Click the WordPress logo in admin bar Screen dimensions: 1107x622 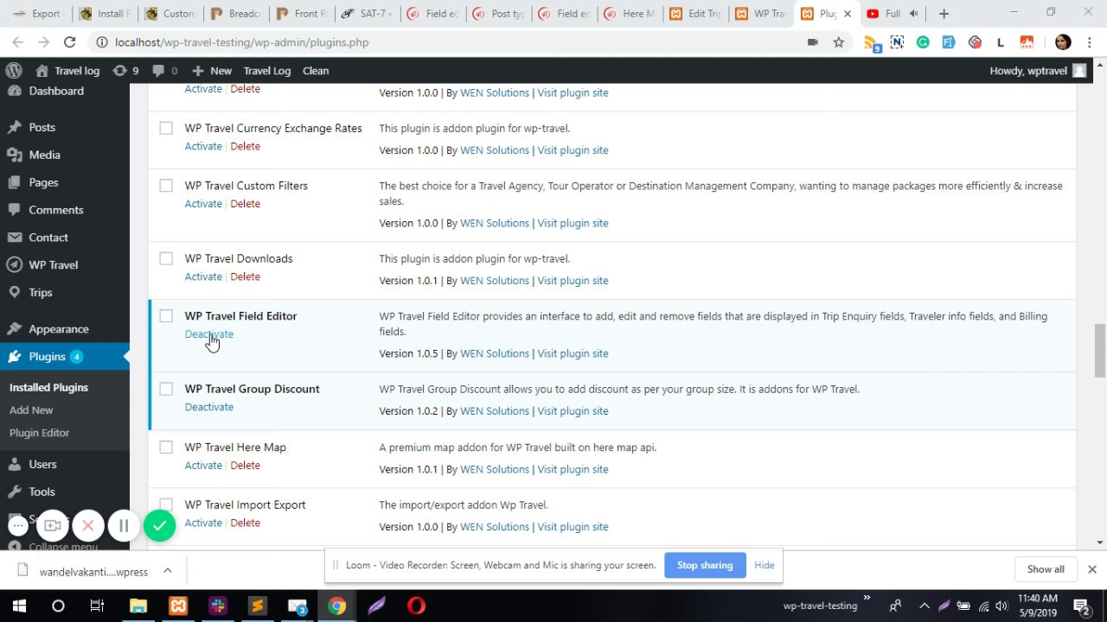click(x=13, y=71)
